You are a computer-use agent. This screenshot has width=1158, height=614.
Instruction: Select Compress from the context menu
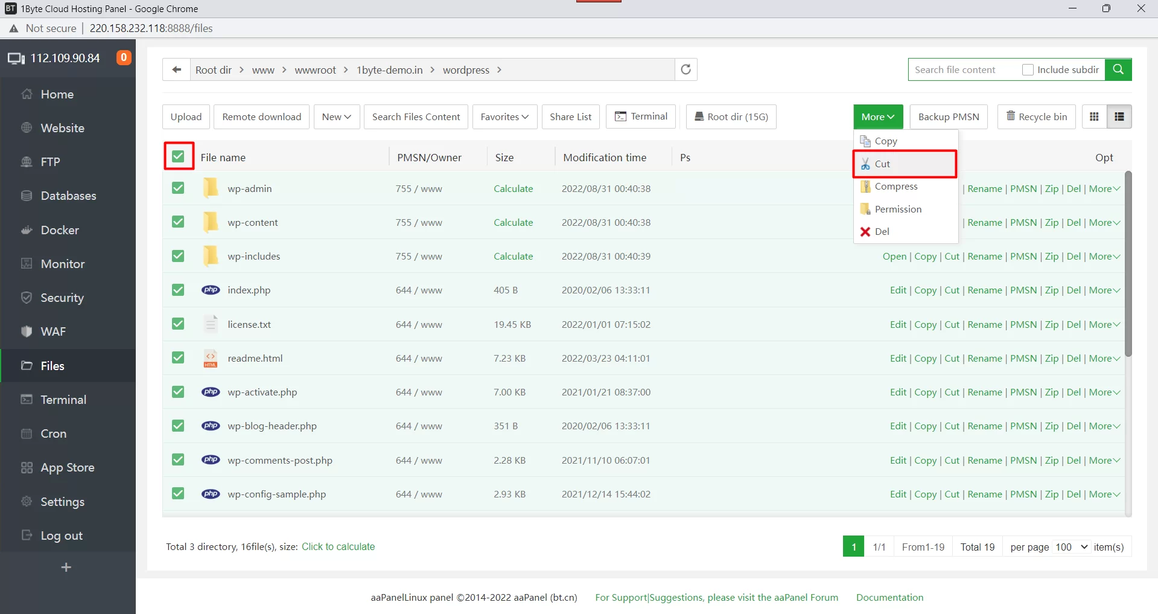tap(896, 186)
